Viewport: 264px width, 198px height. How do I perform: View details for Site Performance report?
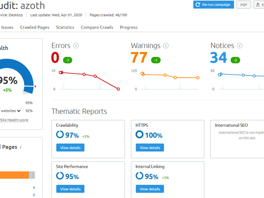(x=70, y=189)
